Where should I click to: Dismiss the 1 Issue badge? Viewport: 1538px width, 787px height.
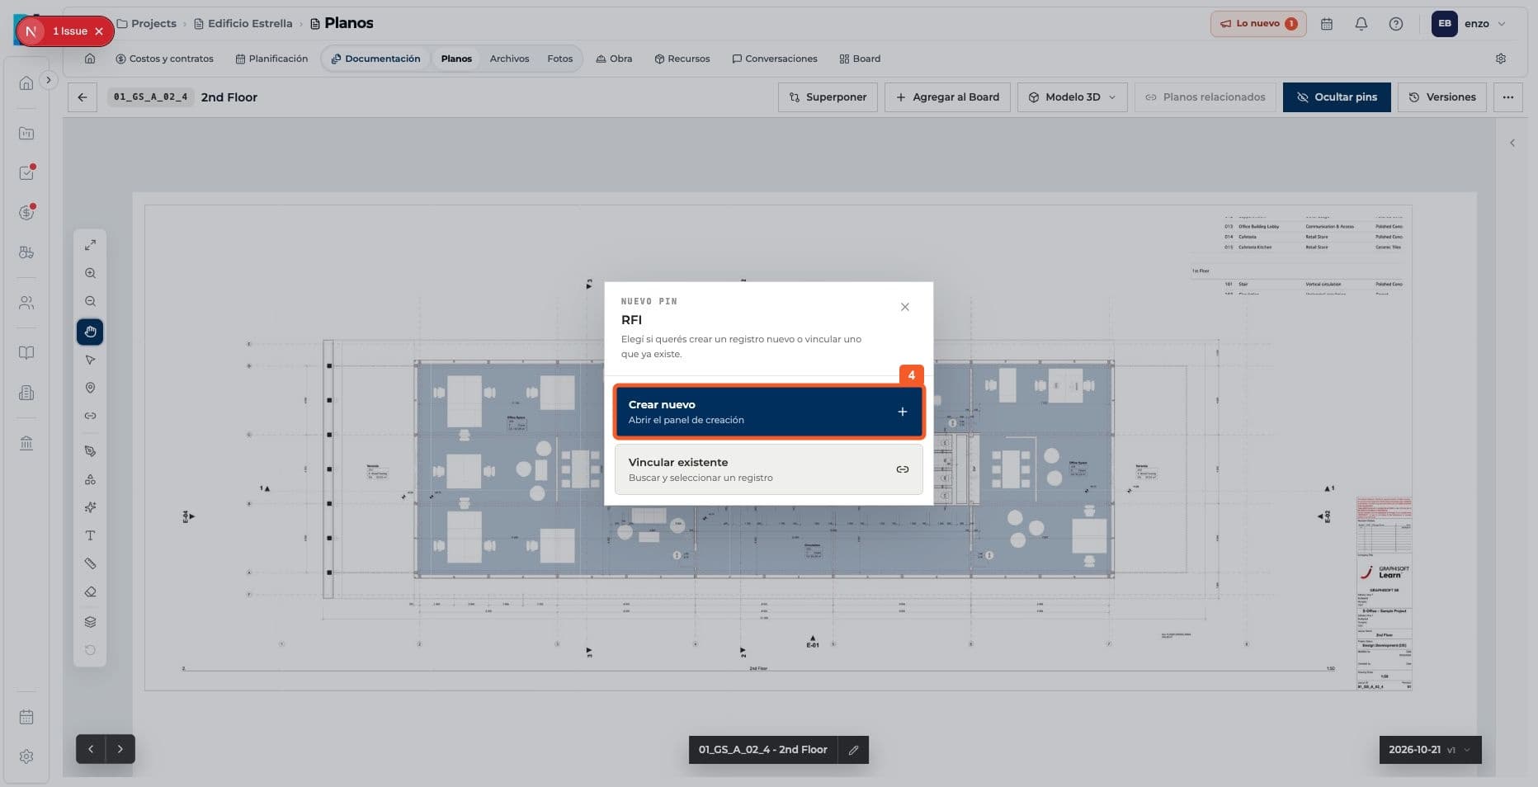99,31
